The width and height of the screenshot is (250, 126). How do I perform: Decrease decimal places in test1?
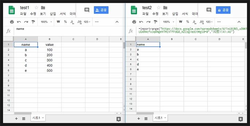(72, 22)
